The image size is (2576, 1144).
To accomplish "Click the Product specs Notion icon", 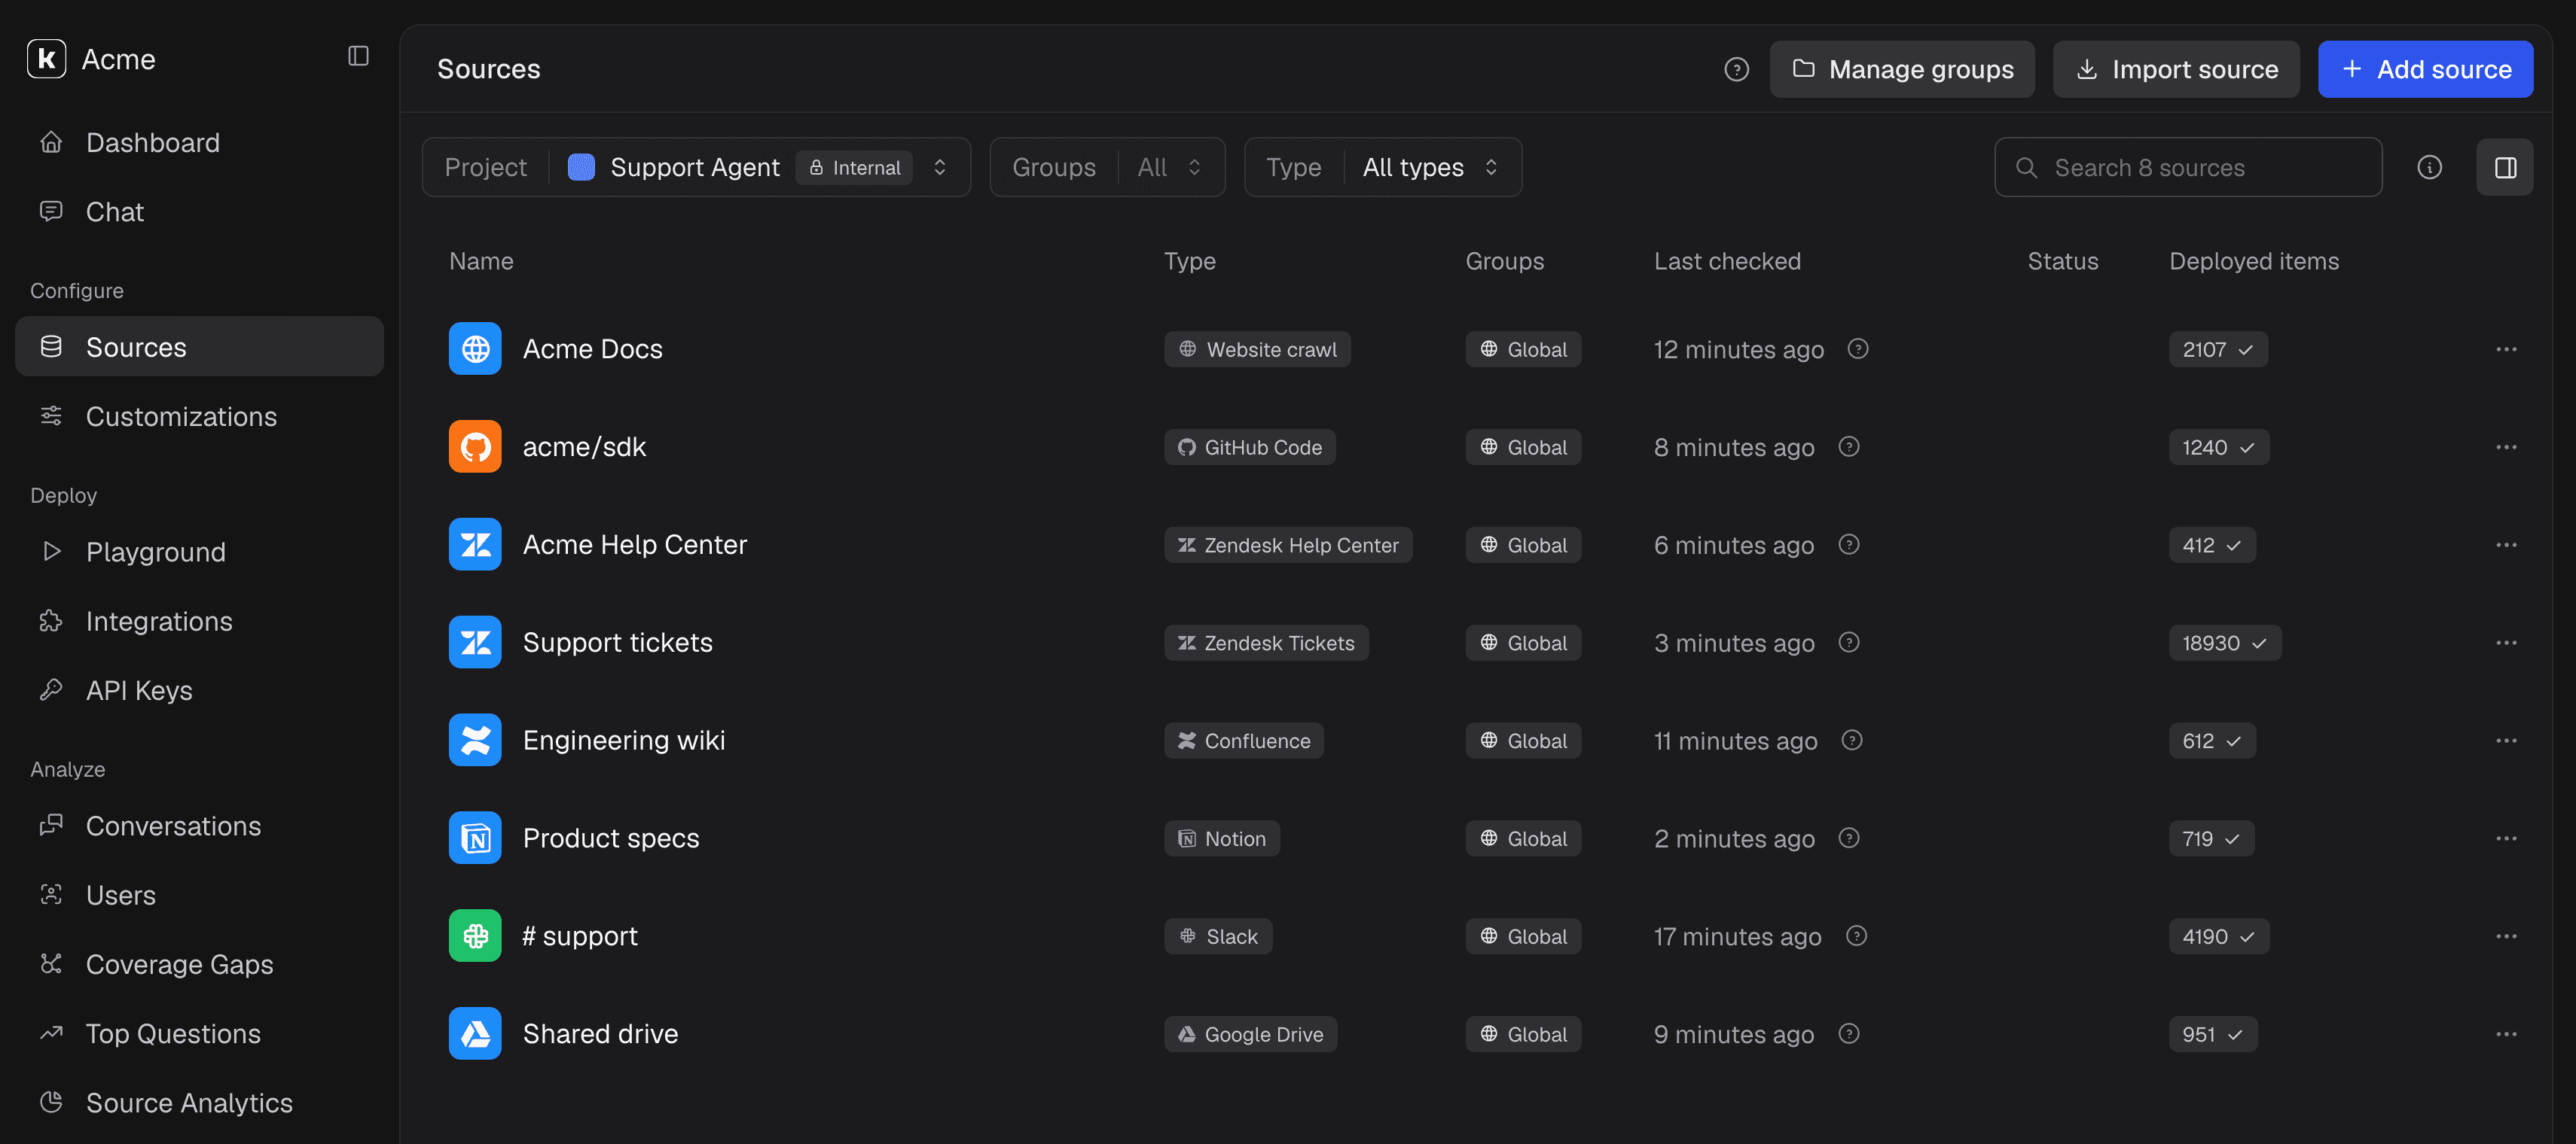I will (x=475, y=838).
